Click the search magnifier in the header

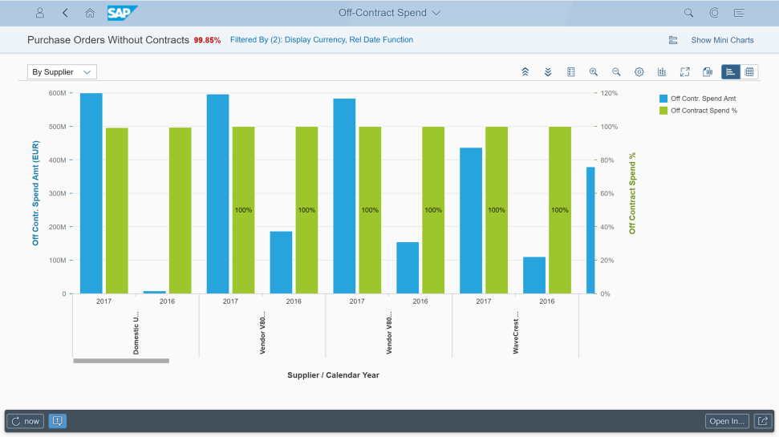688,13
